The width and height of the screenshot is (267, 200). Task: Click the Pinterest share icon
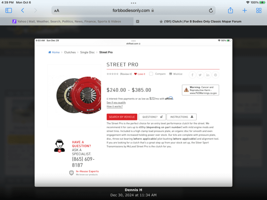pos(215,75)
